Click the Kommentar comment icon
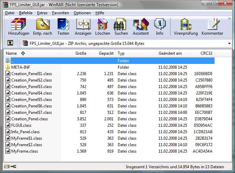Screen dimensions: 235x173 [212, 27]
